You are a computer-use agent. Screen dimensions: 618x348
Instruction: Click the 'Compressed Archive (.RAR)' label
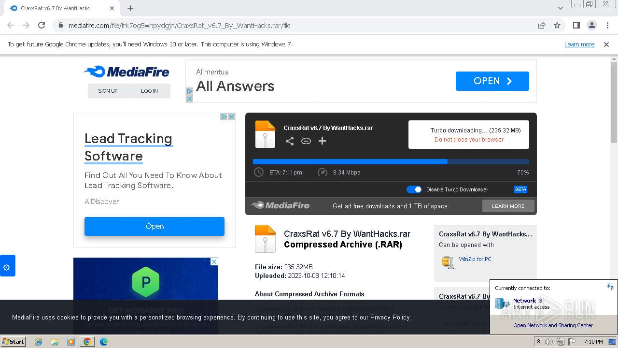pos(343,245)
